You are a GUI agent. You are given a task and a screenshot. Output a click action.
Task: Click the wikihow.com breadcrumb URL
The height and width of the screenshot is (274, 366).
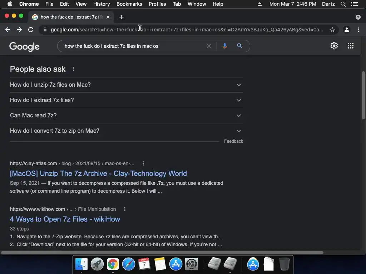pyautogui.click(x=63, y=209)
